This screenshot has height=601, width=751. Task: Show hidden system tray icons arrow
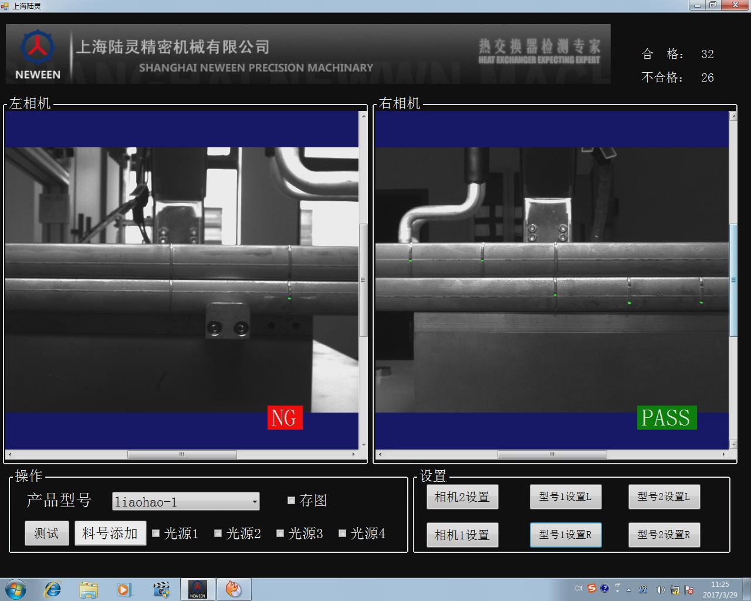point(629,589)
